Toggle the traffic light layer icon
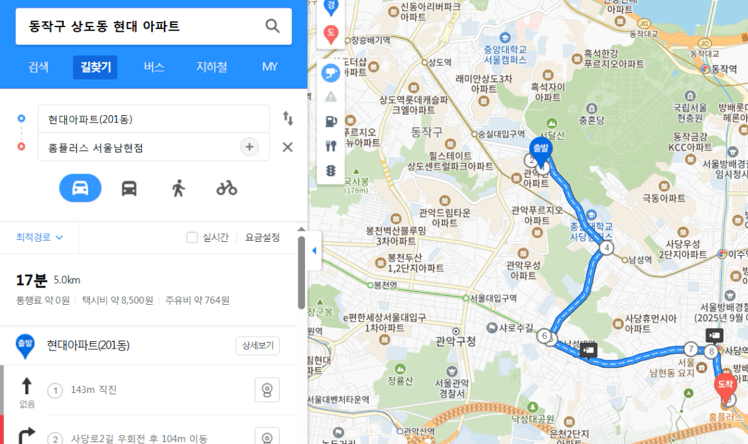Screen dimensions: 748x444 click(331, 170)
